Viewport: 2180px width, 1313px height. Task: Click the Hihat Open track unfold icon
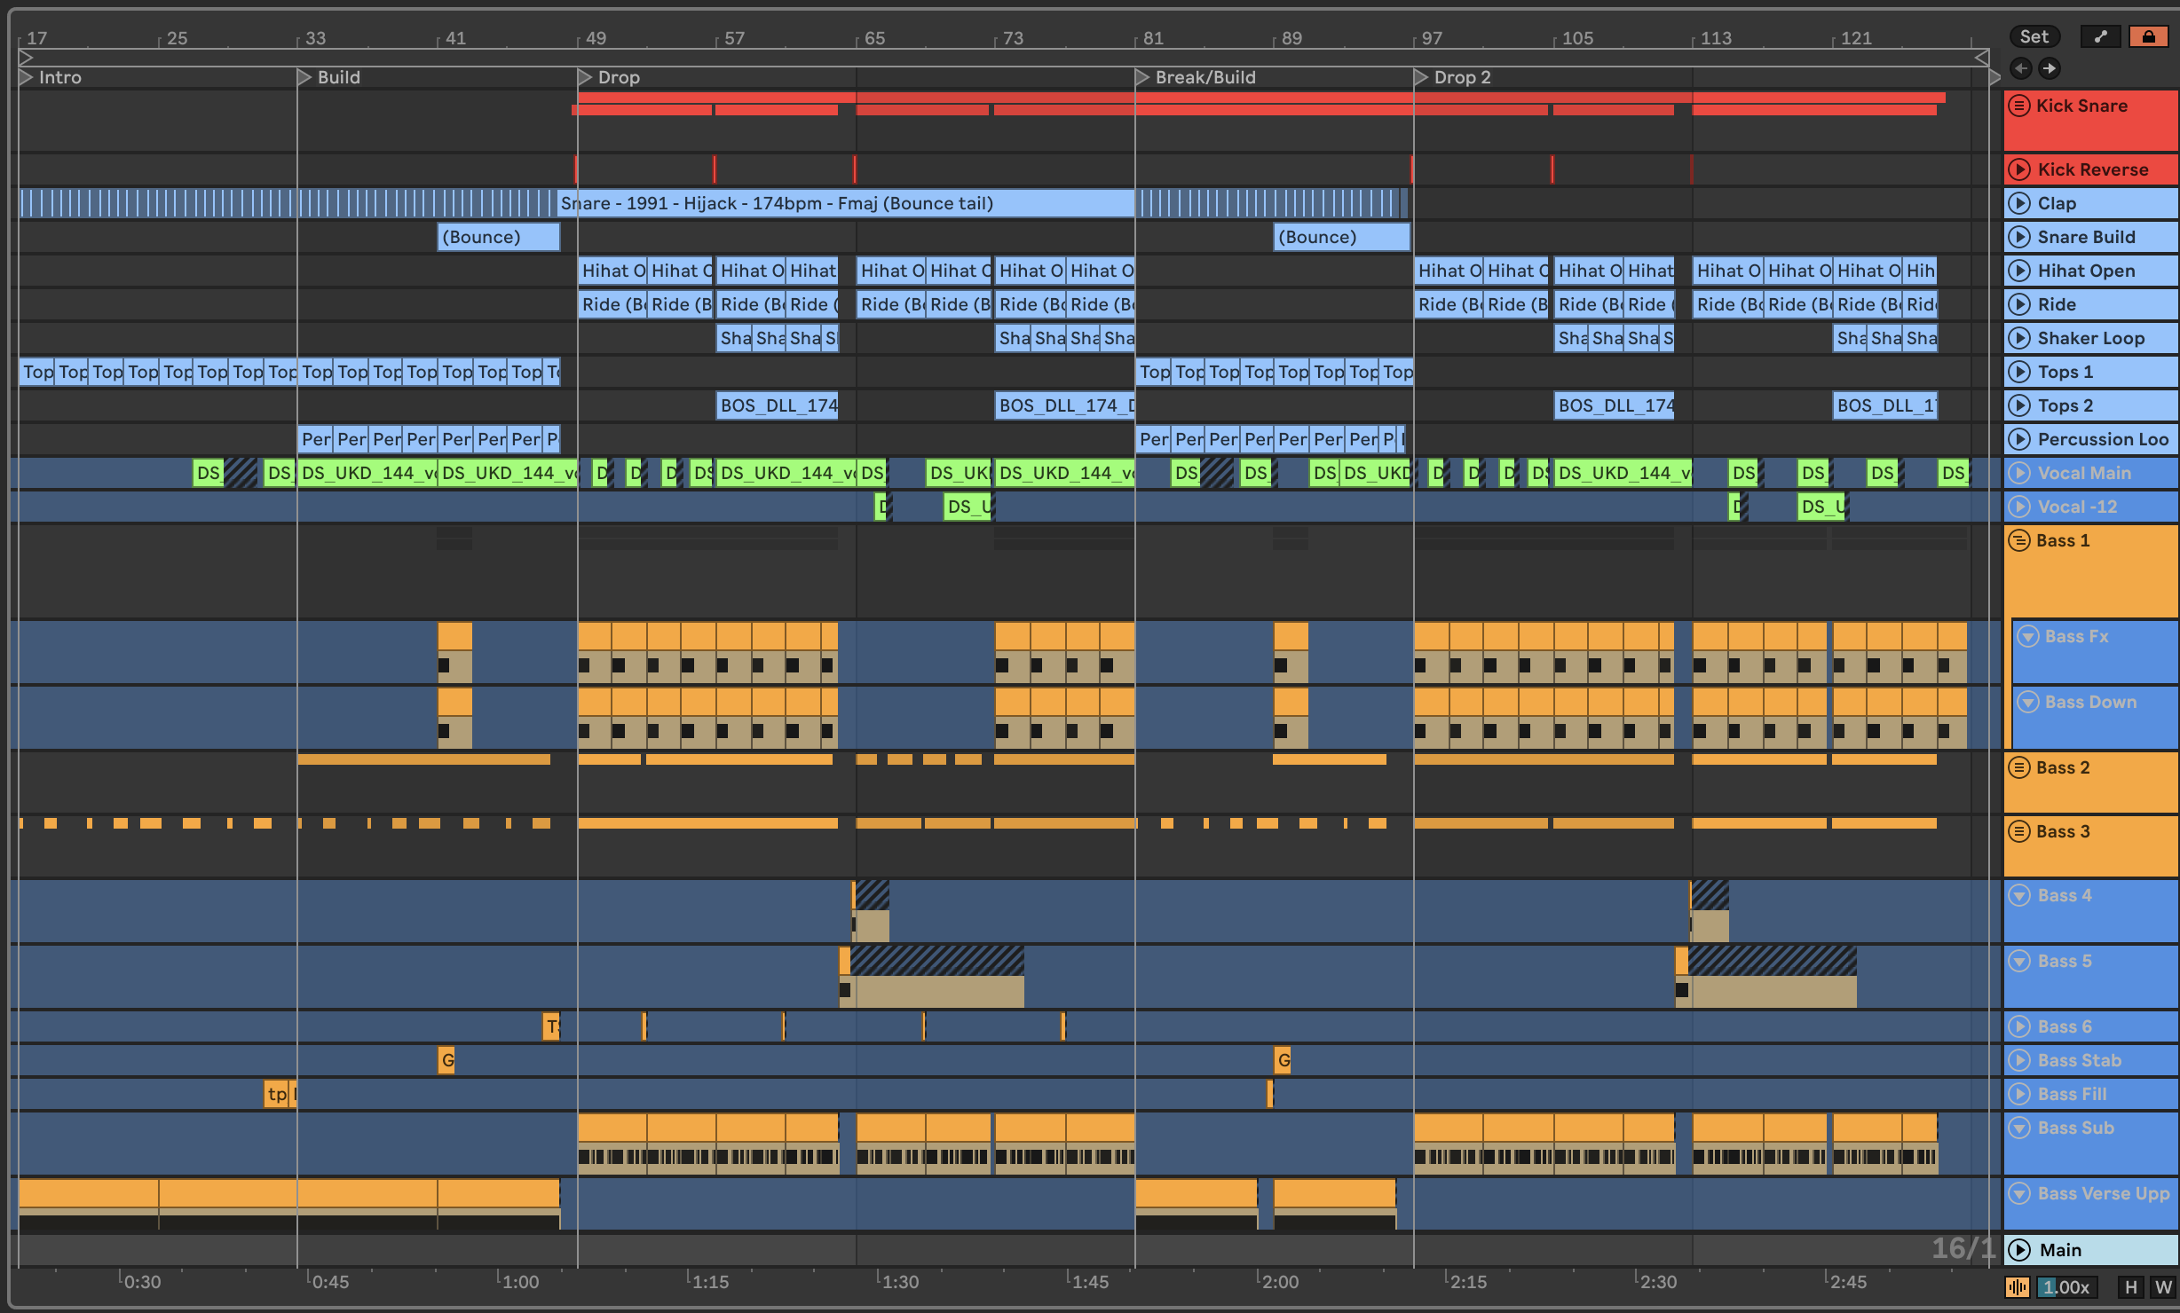pos(2019,271)
